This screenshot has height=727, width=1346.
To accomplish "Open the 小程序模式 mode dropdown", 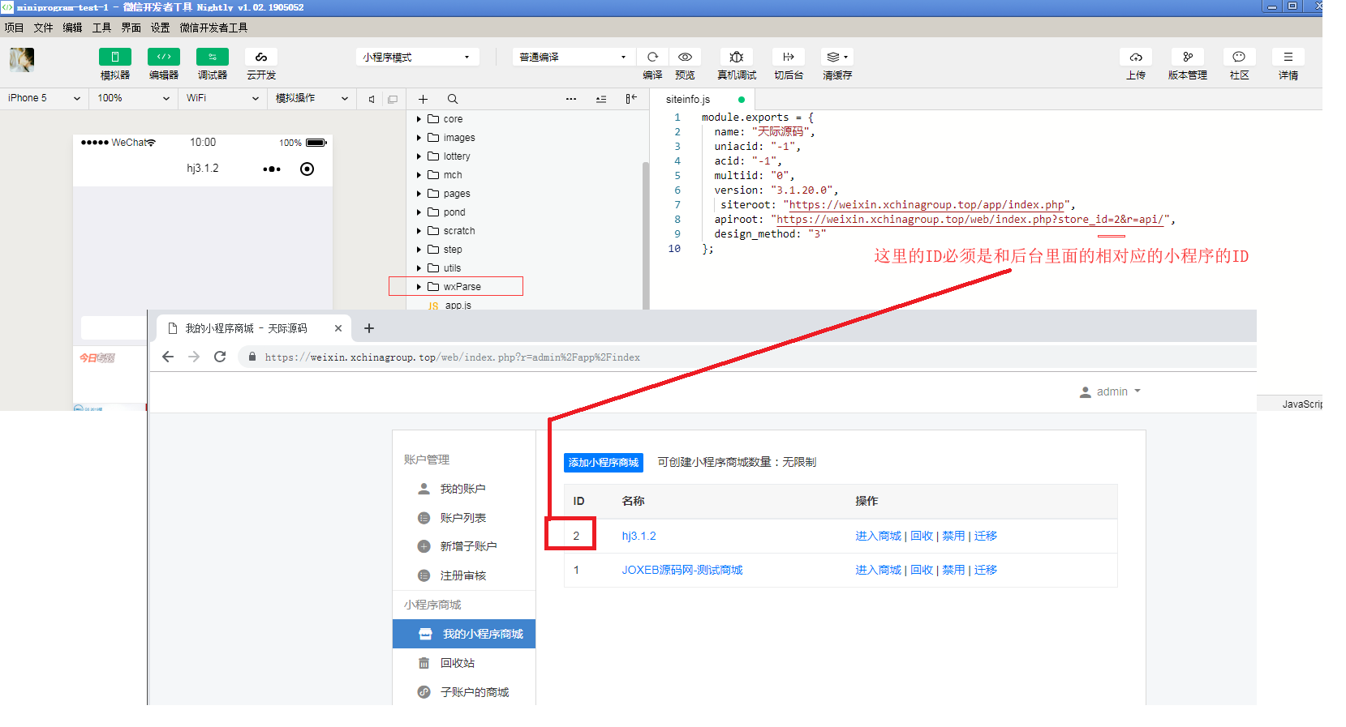I will click(417, 57).
